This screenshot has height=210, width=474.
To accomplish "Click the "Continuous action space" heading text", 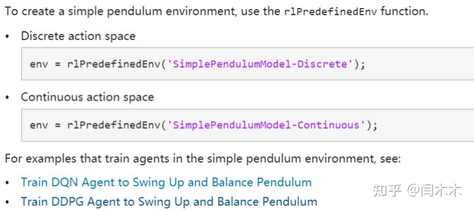I will [87, 97].
